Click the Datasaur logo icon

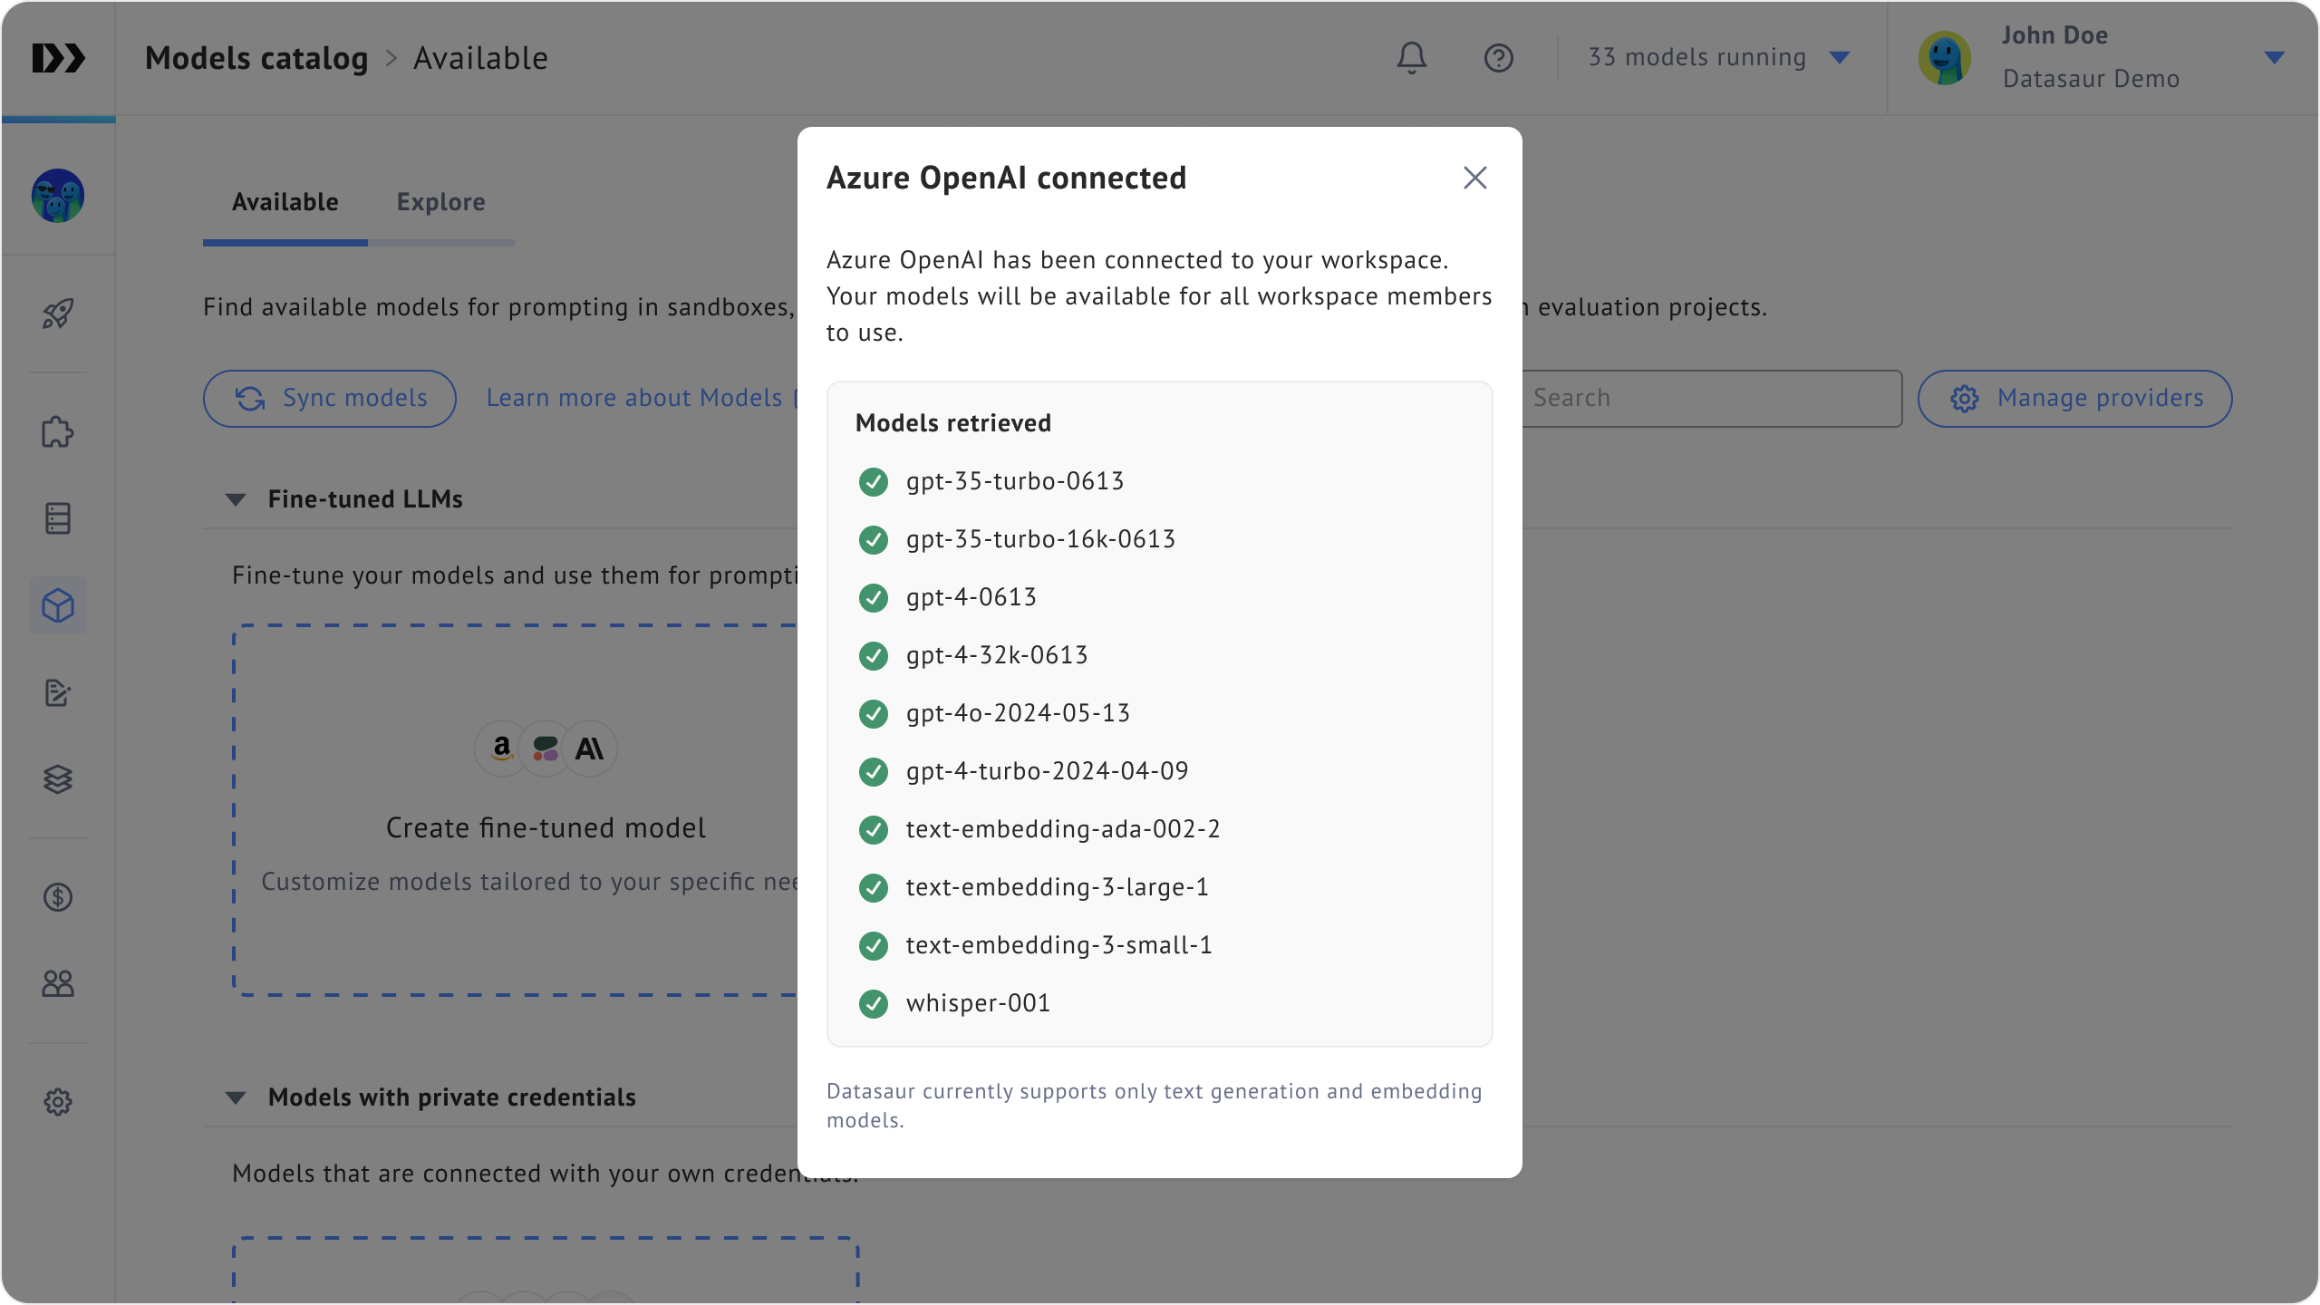(58, 58)
